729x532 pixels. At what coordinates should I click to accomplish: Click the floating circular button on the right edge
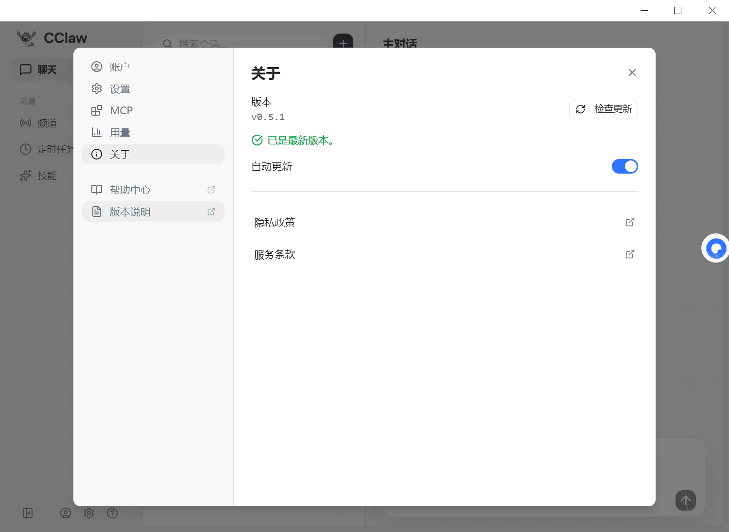pyautogui.click(x=715, y=248)
